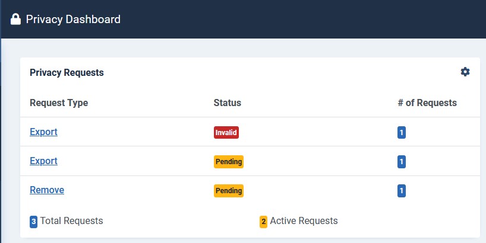The image size is (486, 243).
Task: Click the count badge for the Pending Export row
Action: pos(402,161)
